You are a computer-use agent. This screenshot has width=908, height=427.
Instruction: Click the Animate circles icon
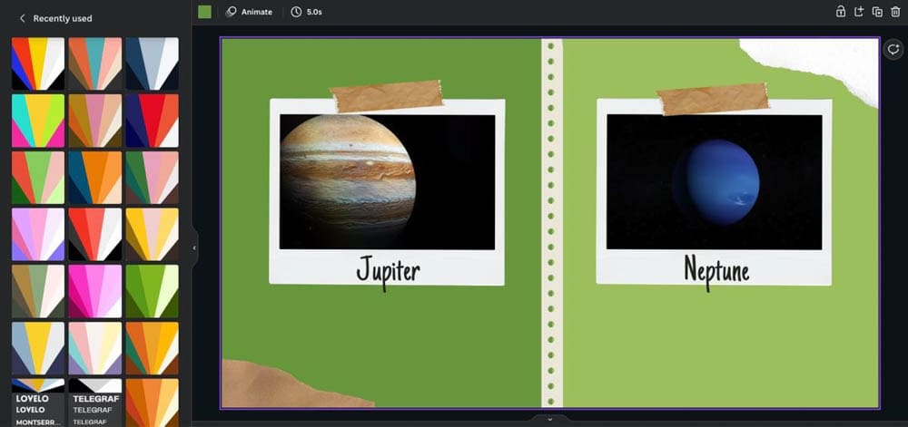[232, 12]
